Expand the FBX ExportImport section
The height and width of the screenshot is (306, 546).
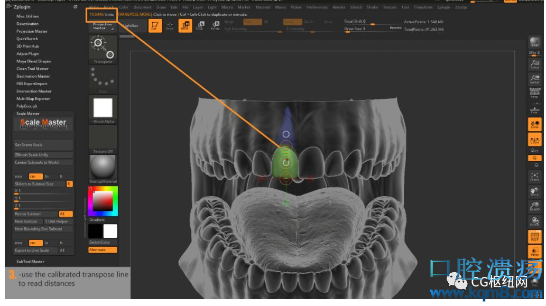tap(32, 84)
